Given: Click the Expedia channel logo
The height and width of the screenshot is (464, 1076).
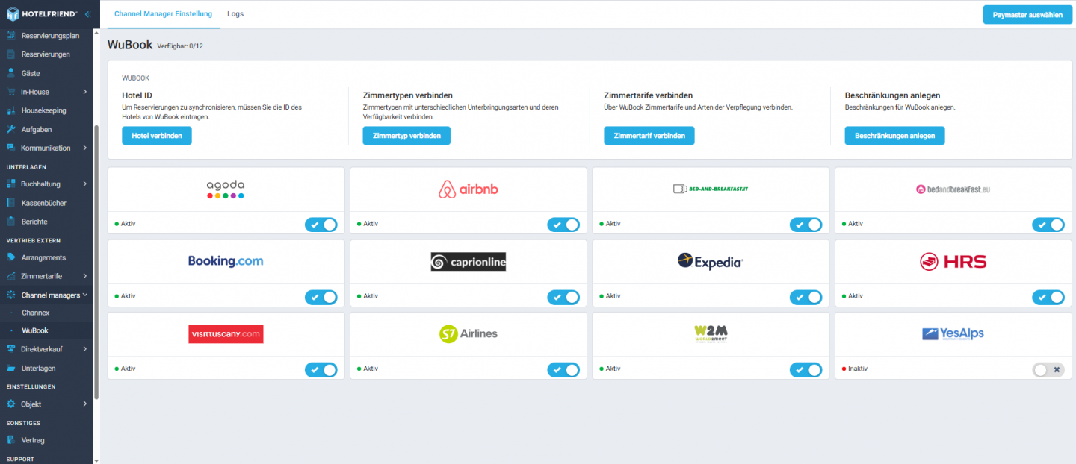Looking at the screenshot, I should tap(711, 261).
